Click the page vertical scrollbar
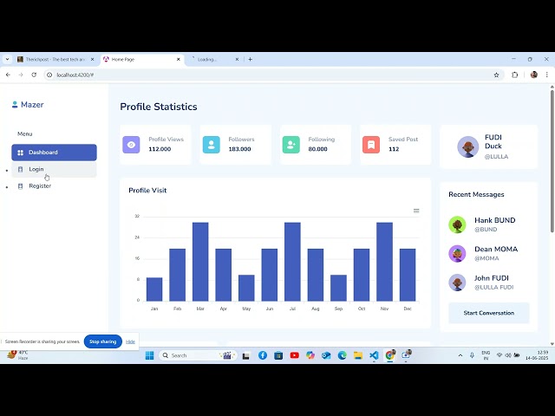This screenshot has width=555, height=416. [x=552, y=161]
